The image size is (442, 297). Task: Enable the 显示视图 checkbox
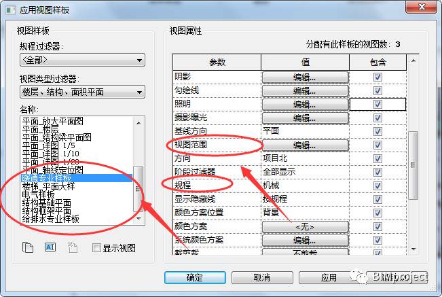(x=96, y=248)
